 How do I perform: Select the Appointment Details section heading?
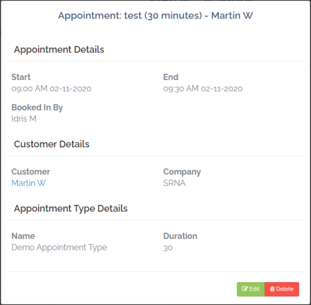click(x=59, y=50)
